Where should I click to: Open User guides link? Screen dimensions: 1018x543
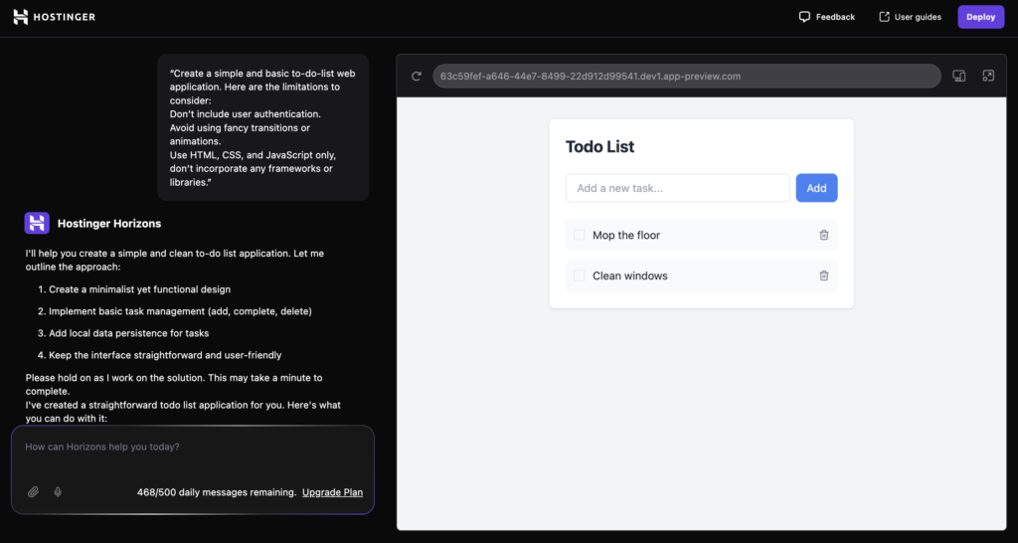coord(910,17)
